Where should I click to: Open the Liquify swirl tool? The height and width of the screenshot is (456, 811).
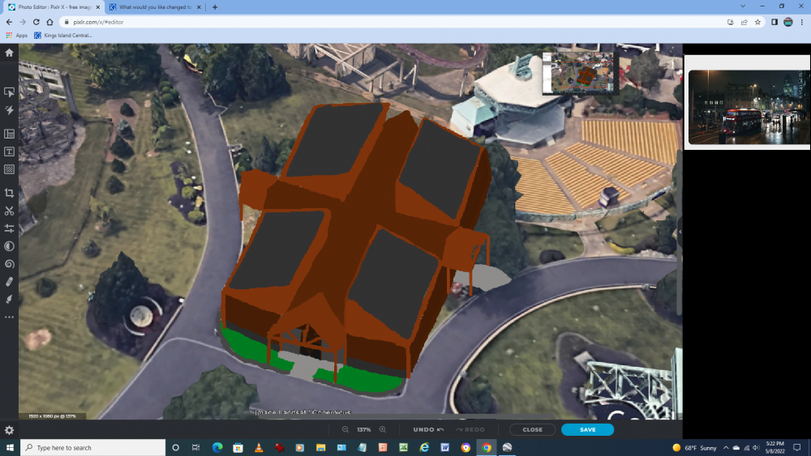point(9,264)
